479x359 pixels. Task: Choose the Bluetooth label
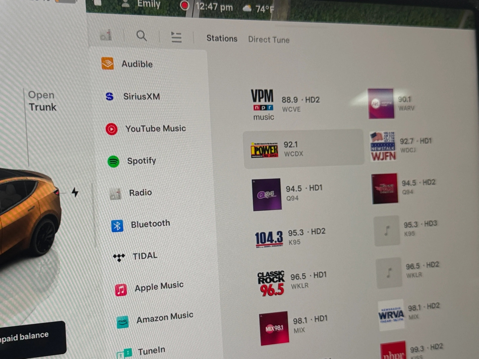(x=151, y=224)
